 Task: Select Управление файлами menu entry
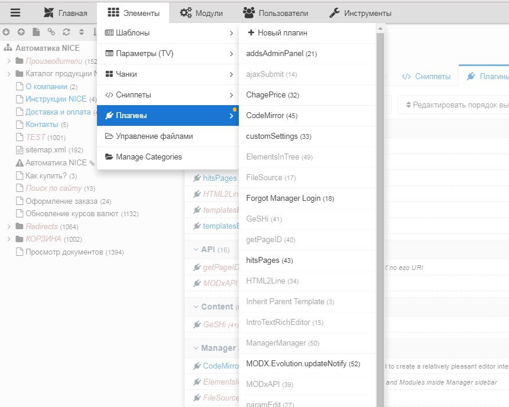pyautogui.click(x=154, y=136)
